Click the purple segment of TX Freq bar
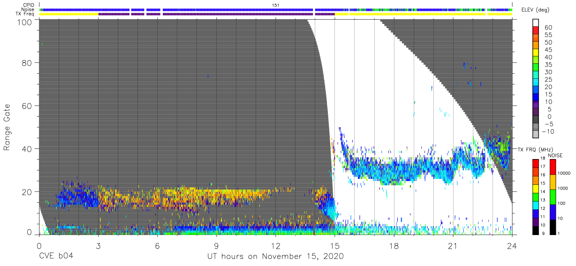The height and width of the screenshot is (266, 576). pyautogui.click(x=216, y=14)
